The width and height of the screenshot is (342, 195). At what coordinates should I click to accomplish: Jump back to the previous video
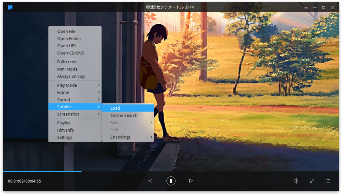click(151, 181)
